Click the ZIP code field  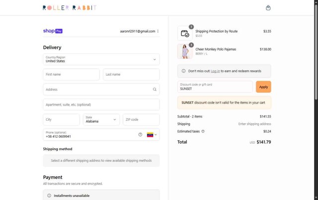[x=141, y=120]
